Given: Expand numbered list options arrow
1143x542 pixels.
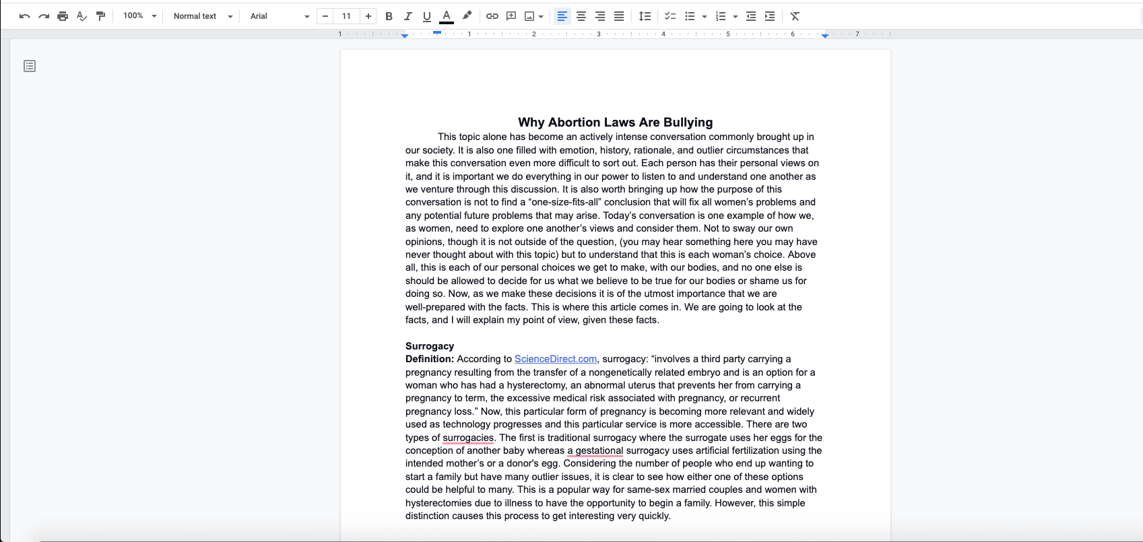Looking at the screenshot, I should 736,16.
